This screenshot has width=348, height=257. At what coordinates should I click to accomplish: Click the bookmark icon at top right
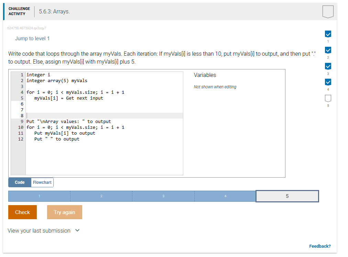click(x=328, y=11)
